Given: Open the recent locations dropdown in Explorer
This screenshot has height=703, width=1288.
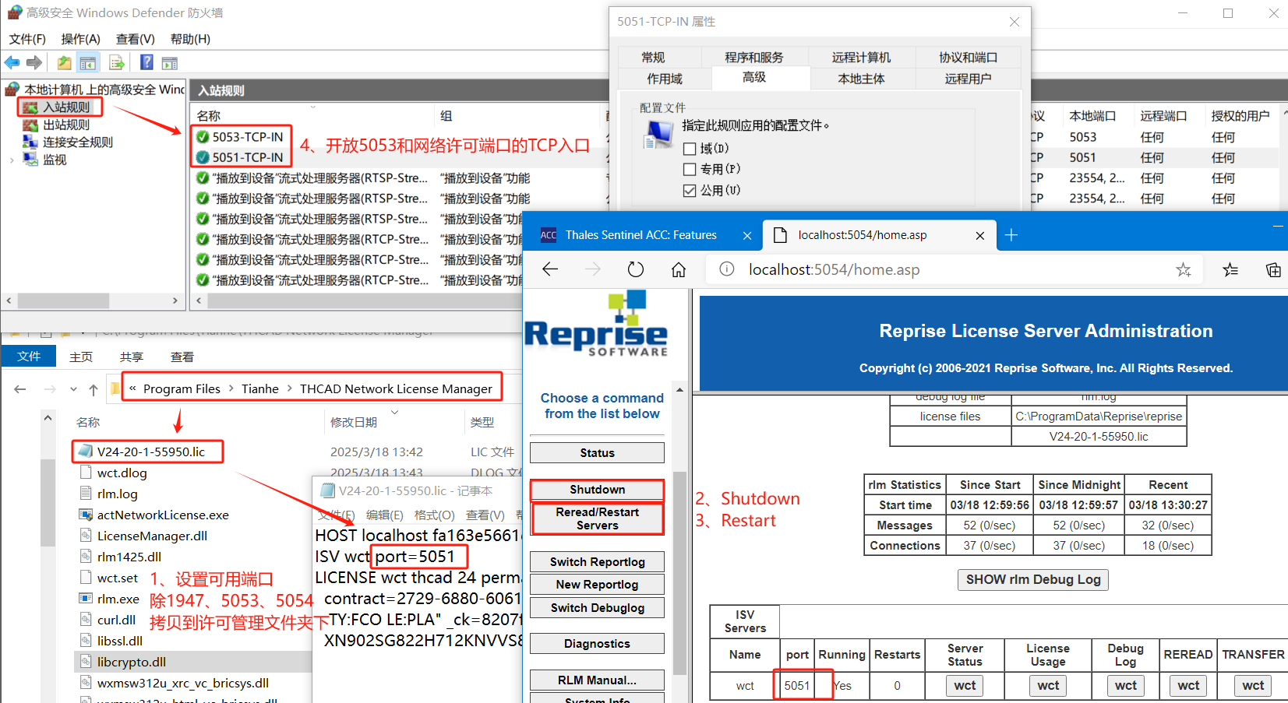Looking at the screenshot, I should coord(73,389).
